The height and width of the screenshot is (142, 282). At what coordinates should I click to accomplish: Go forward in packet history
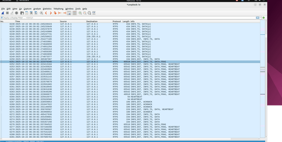[51, 13]
